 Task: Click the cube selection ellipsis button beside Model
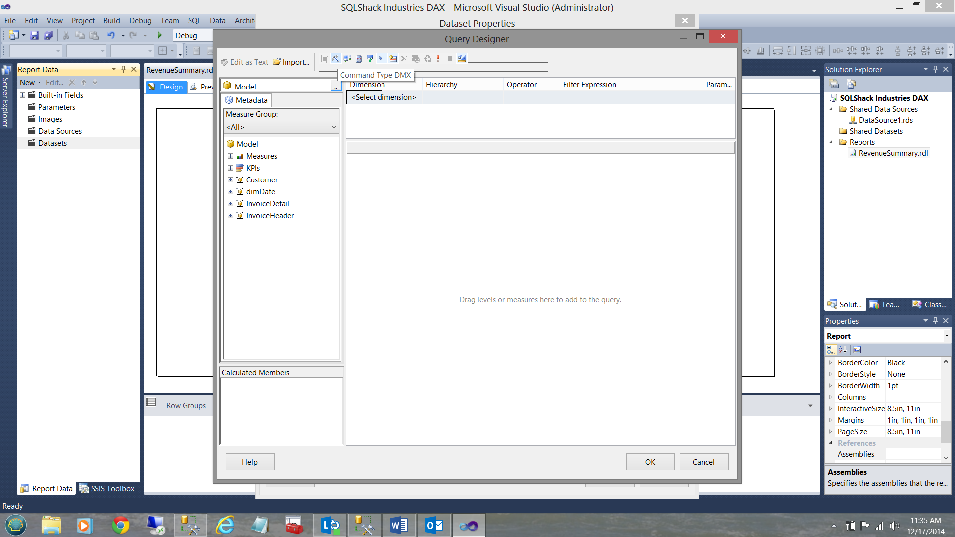click(336, 87)
